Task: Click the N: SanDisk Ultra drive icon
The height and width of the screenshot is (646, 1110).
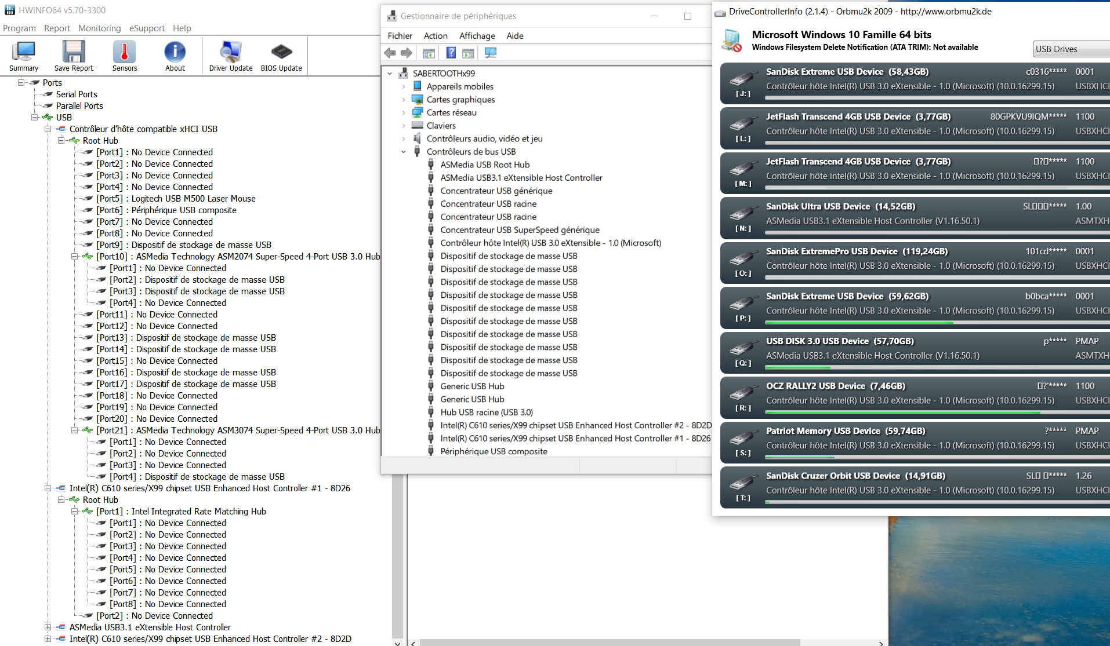Action: (x=743, y=213)
